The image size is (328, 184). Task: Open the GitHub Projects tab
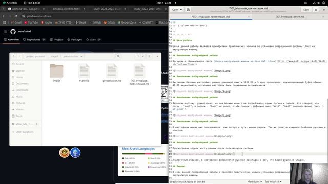point(57,40)
